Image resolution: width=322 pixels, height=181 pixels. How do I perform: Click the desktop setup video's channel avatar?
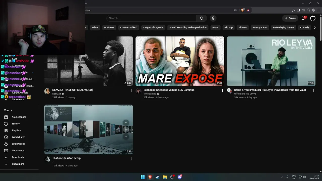pyautogui.click(x=47, y=159)
